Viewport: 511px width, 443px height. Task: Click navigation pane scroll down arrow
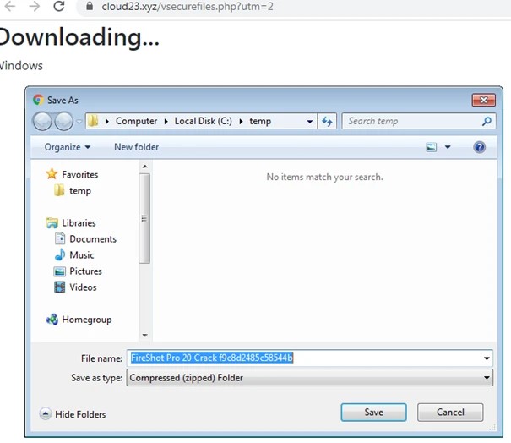click(144, 335)
